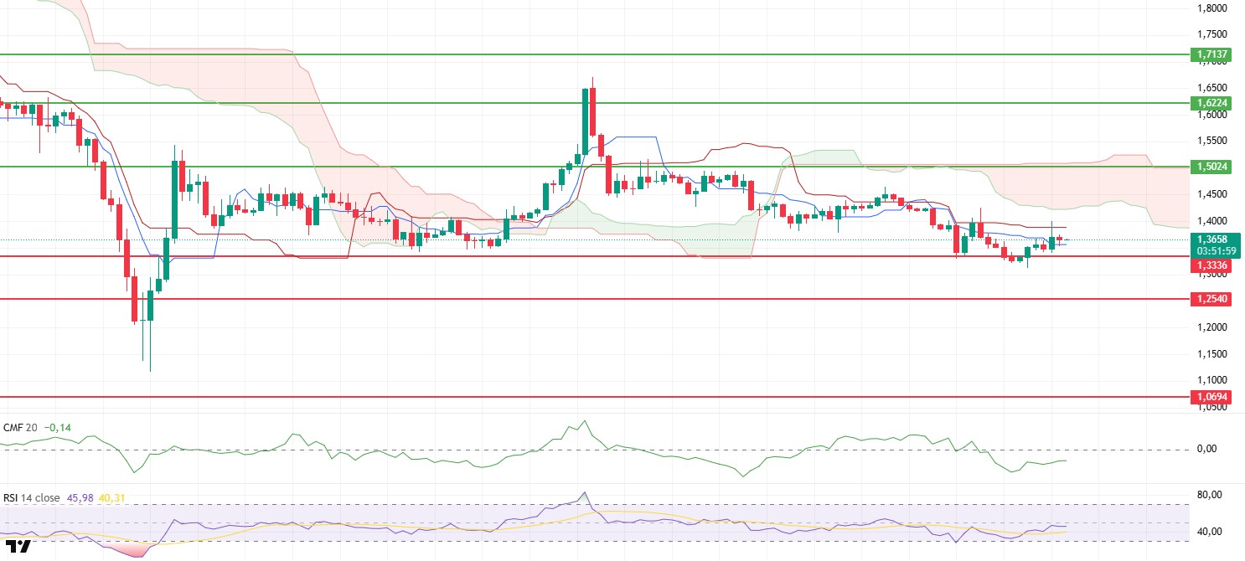Click the 1,8000 tick on price axis
1245x561 pixels.
tap(1212, 8)
